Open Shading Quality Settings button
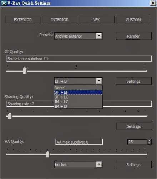This screenshot has height=179, width=157. [134, 126]
